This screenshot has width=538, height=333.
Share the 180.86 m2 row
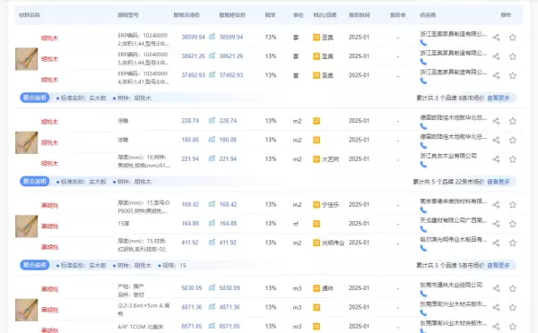pyautogui.click(x=496, y=141)
